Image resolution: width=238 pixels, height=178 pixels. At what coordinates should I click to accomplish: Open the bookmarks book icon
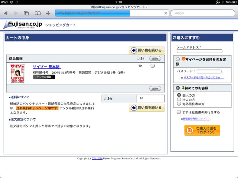[x=38, y=13]
